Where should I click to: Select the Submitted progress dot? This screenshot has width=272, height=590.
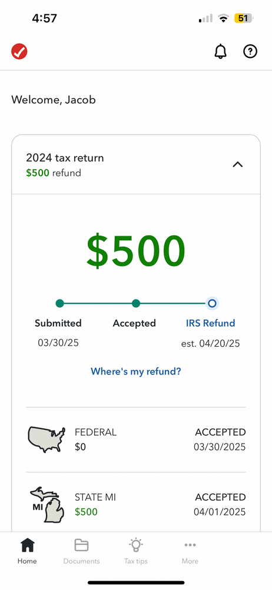[x=59, y=304]
